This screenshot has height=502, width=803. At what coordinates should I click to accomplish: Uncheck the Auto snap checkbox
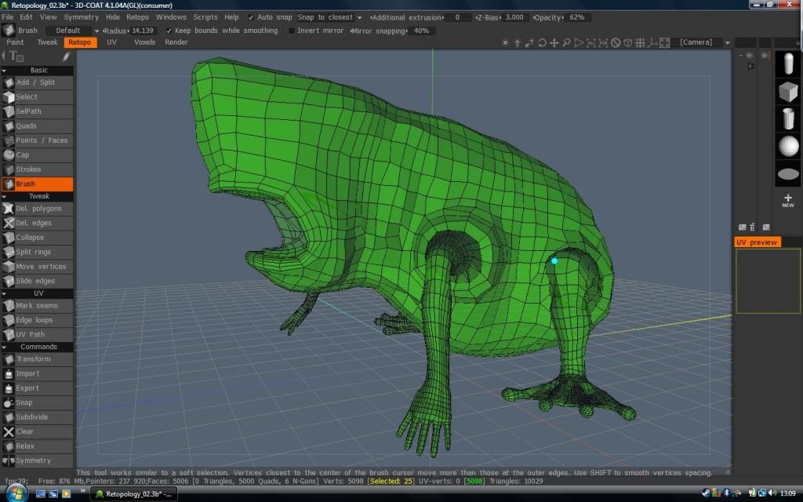250,17
